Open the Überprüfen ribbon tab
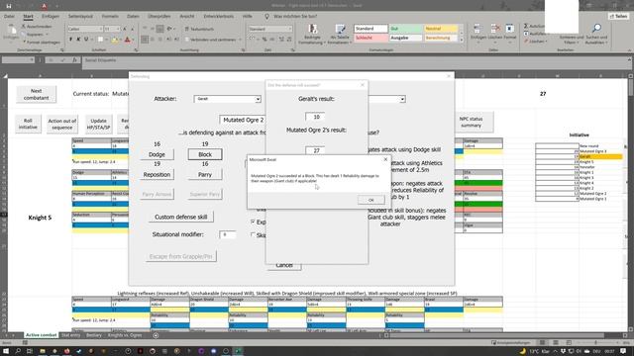The width and height of the screenshot is (634, 356). tap(158, 16)
